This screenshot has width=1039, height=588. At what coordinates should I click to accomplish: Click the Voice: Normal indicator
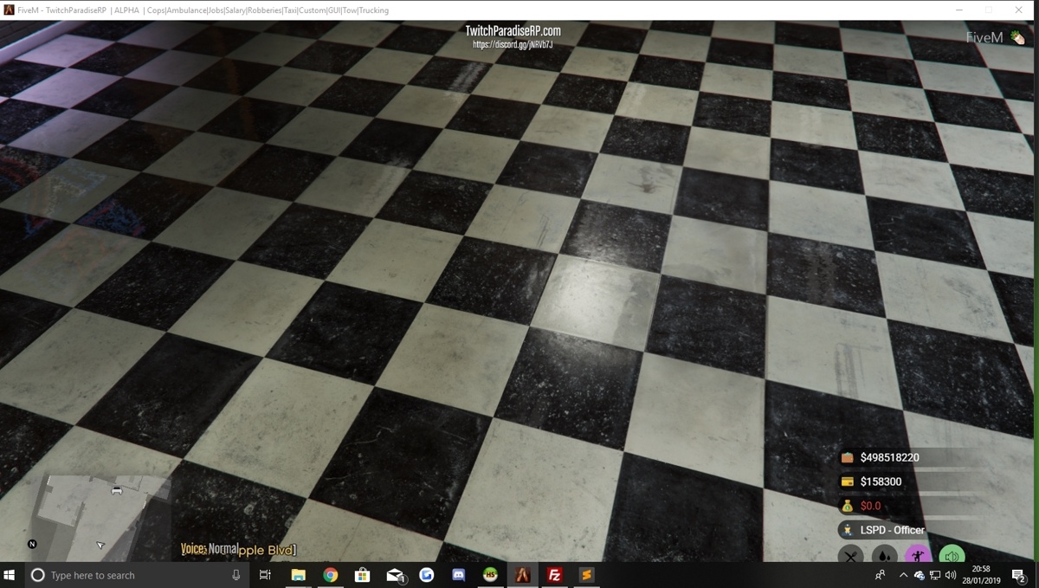tap(209, 549)
